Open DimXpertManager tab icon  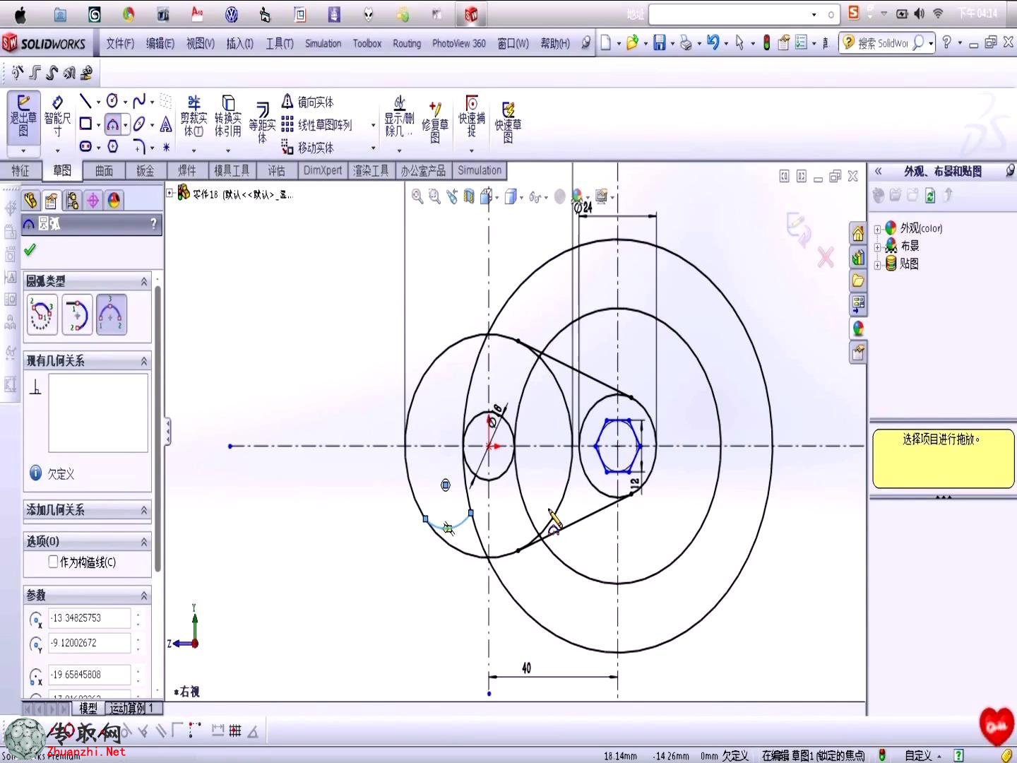point(93,201)
